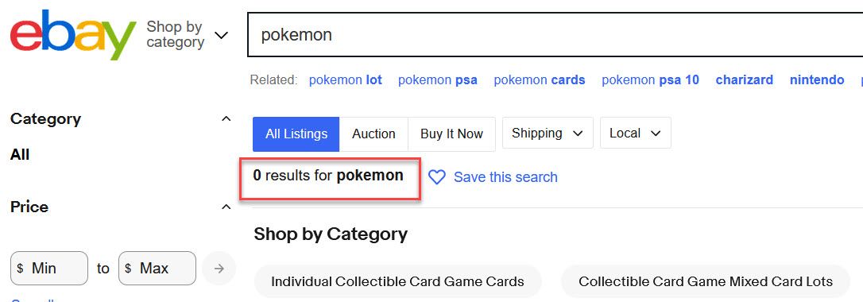Switch to Buy It Now tab

click(451, 134)
